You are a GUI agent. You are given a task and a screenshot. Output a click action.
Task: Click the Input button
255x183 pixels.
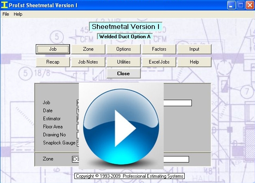tap(194, 49)
